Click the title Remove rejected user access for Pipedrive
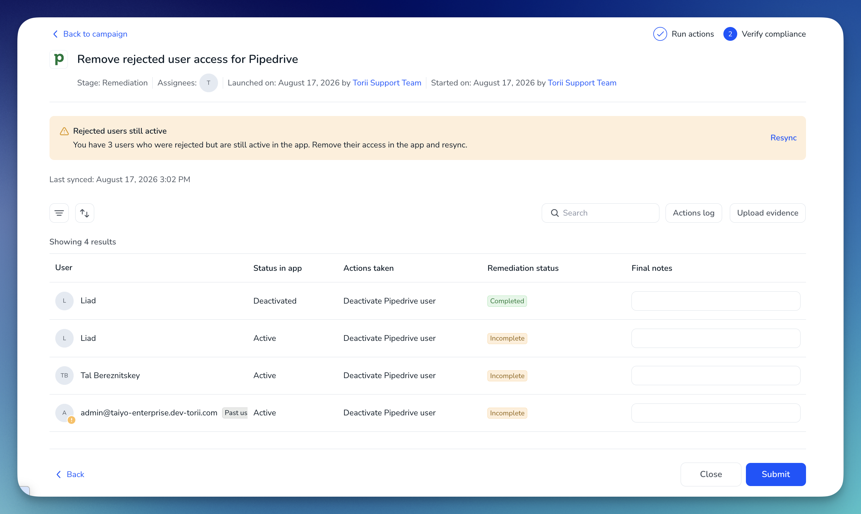Image resolution: width=861 pixels, height=514 pixels. click(x=187, y=59)
